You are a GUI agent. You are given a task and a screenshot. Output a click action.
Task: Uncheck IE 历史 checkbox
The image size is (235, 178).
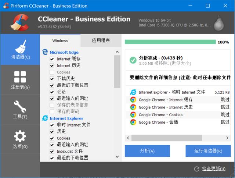(52, 131)
